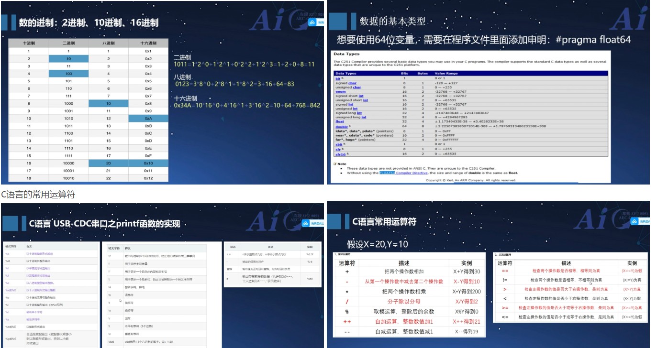Open the enum data type link

tap(340, 92)
